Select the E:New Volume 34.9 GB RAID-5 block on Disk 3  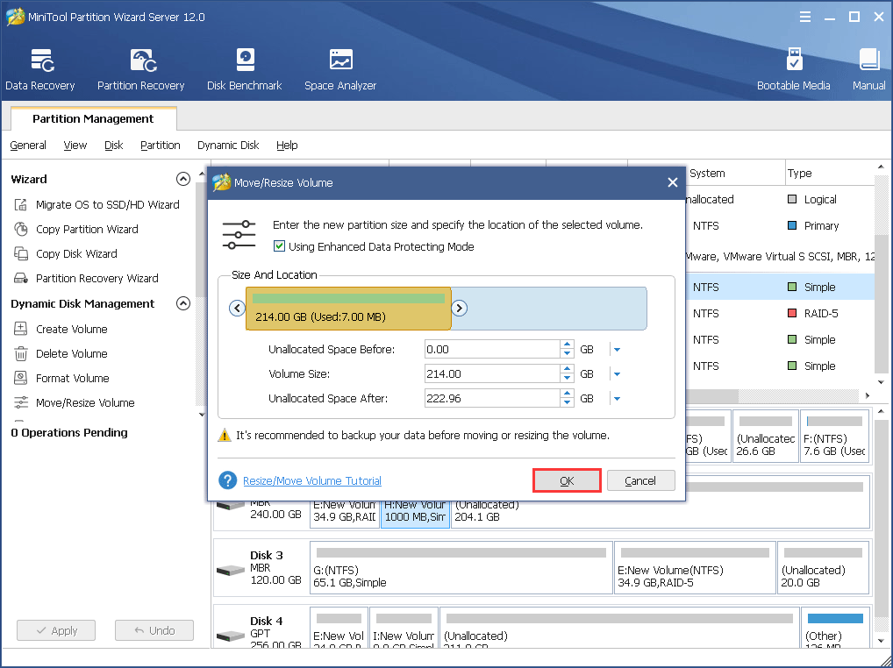[695, 568]
